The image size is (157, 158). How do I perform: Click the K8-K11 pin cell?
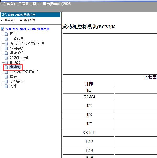(x=88, y=133)
